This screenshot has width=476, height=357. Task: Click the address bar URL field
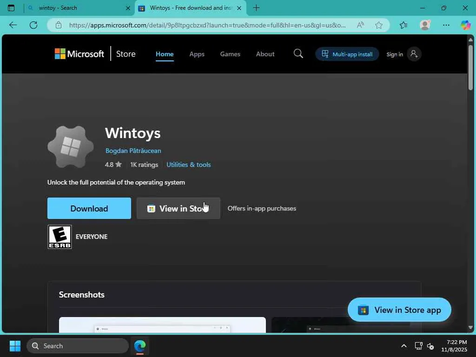(207, 25)
